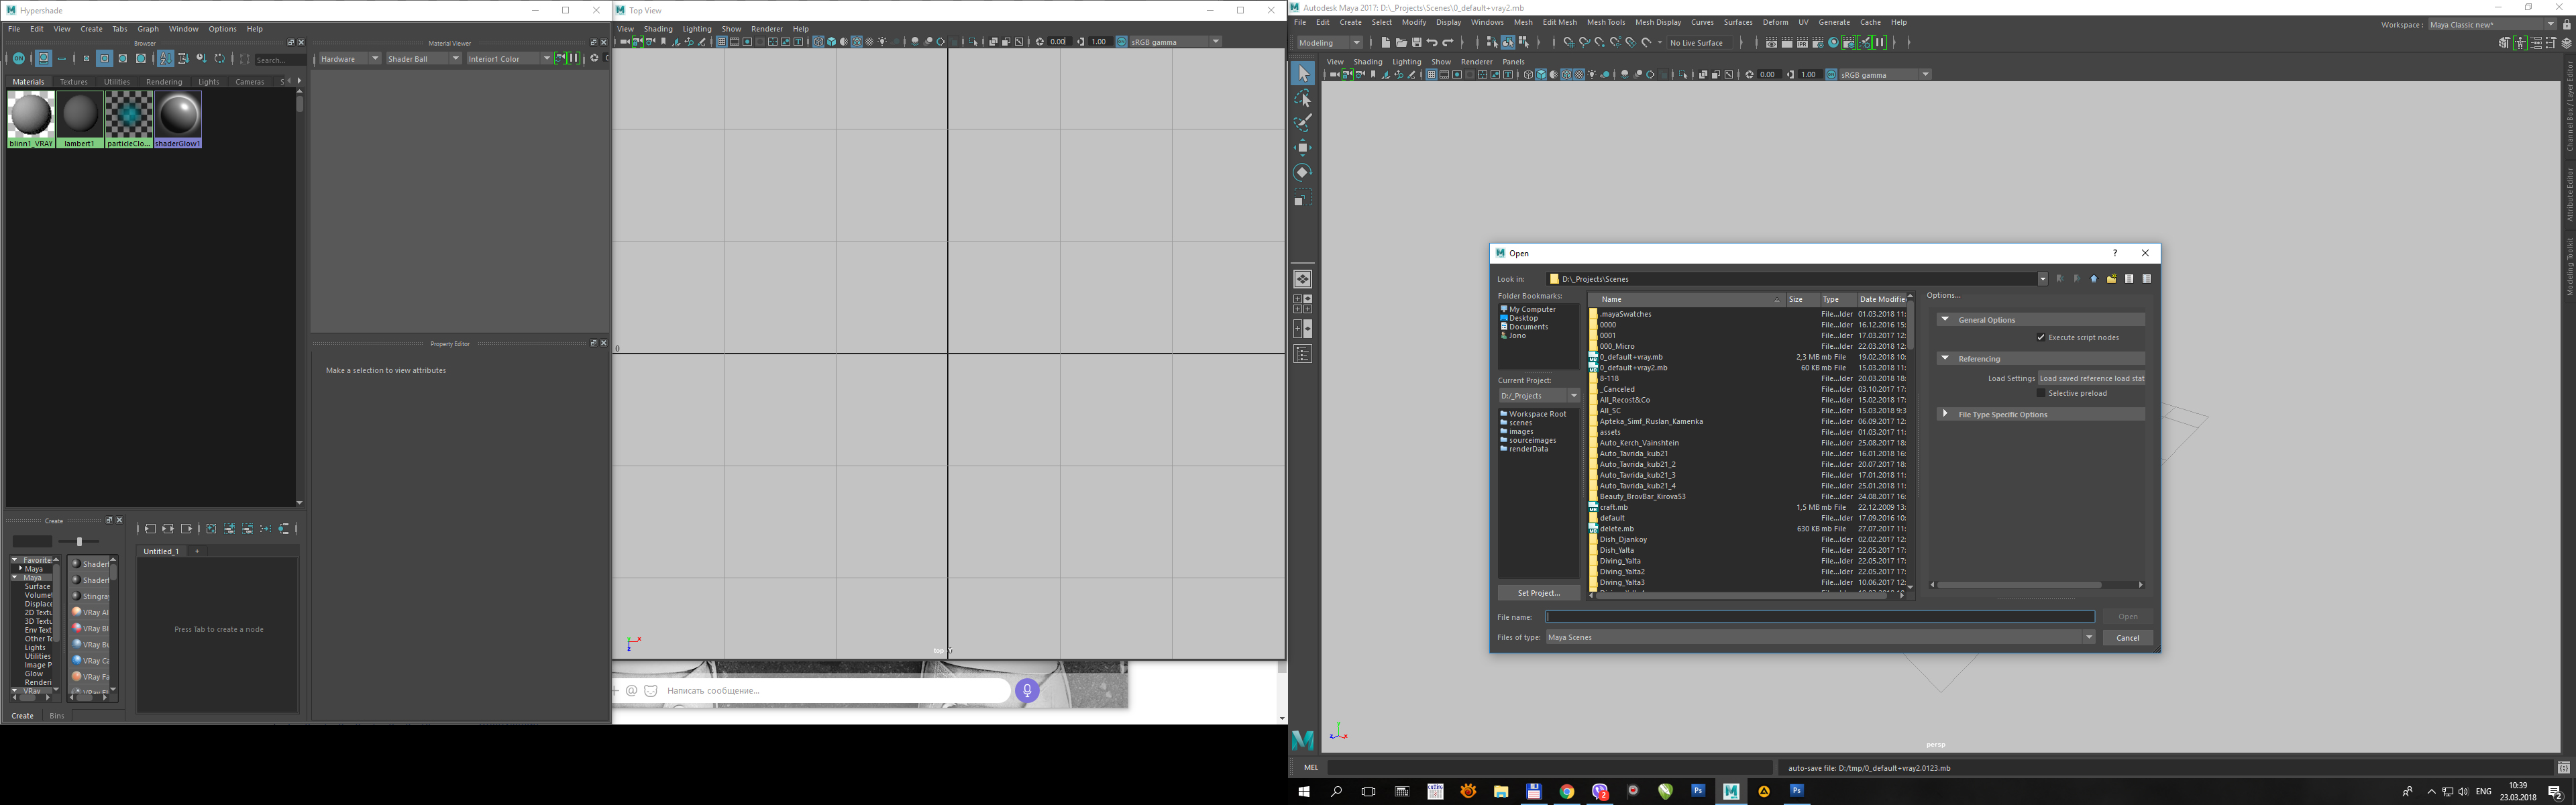Switch to Textures tab in Hypershade
Image resolution: width=2576 pixels, height=805 pixels.
click(74, 82)
